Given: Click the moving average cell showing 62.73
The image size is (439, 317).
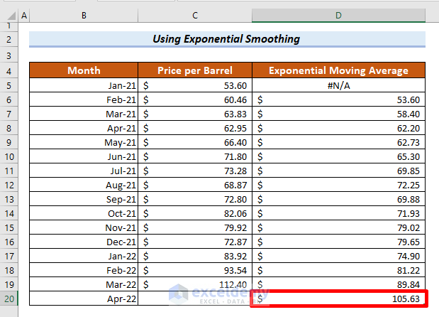Looking at the screenshot, I should pos(338,142).
